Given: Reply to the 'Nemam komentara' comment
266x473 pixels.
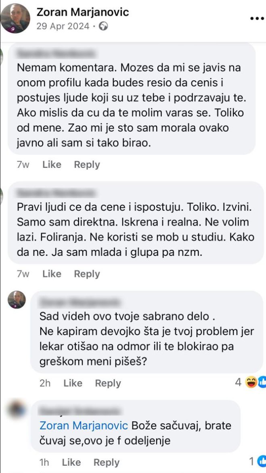Looking at the screenshot, I should [x=87, y=165].
